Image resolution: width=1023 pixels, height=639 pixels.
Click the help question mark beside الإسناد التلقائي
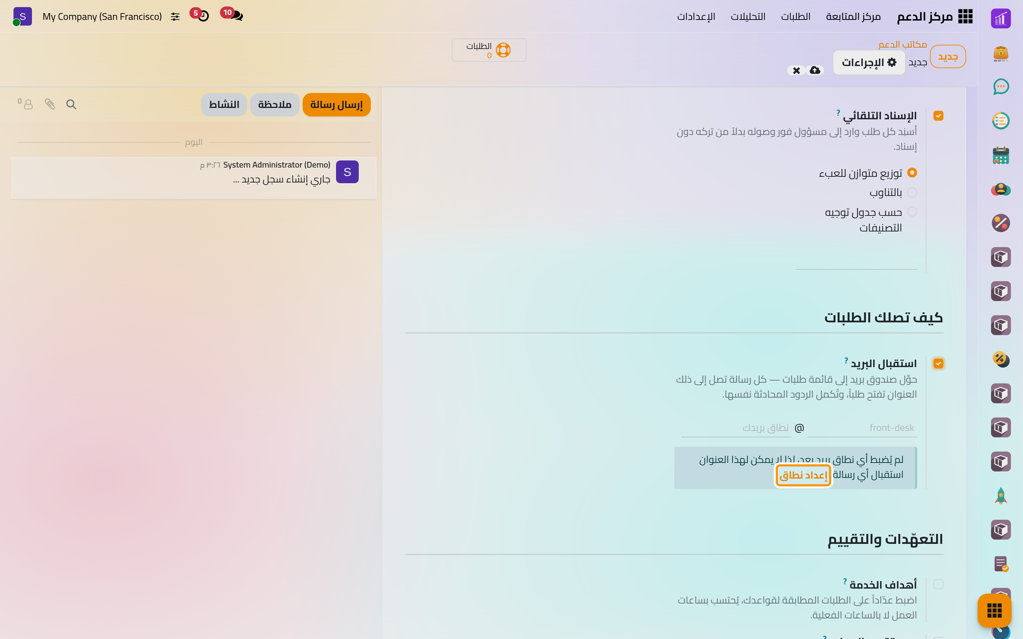[838, 113]
